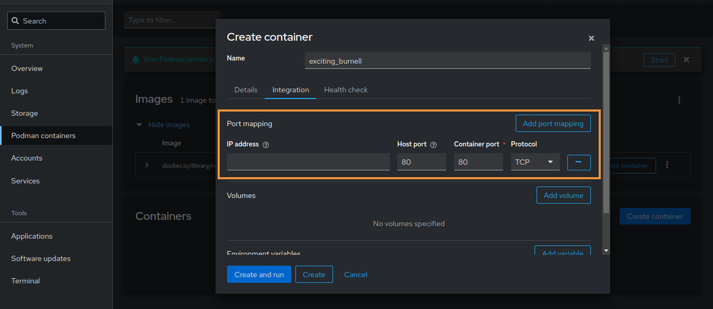Screen dimensions: 713x309
Task: Click background Create container button in Containers
Action: click(x=655, y=216)
